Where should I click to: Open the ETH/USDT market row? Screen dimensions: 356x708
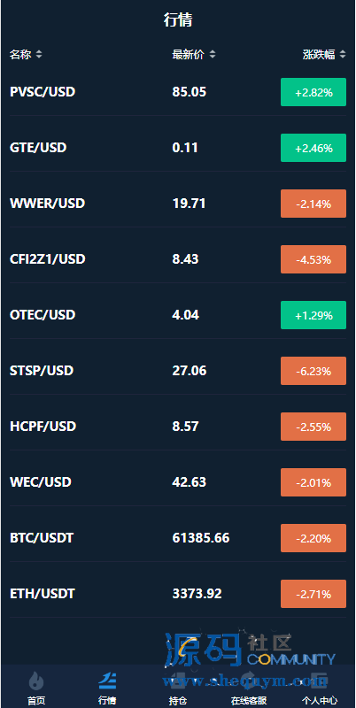(x=178, y=594)
